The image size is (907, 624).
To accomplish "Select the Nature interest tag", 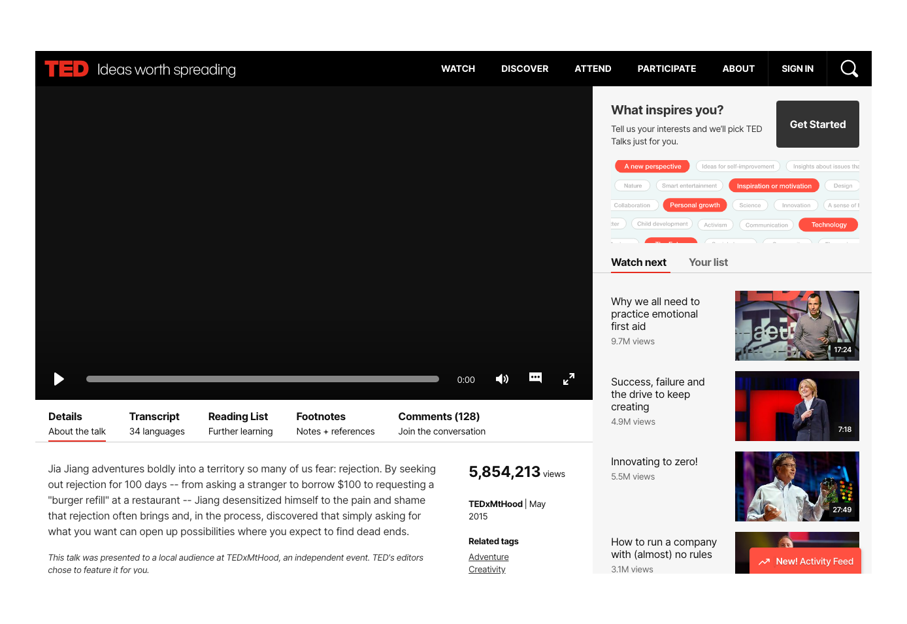I will (633, 186).
